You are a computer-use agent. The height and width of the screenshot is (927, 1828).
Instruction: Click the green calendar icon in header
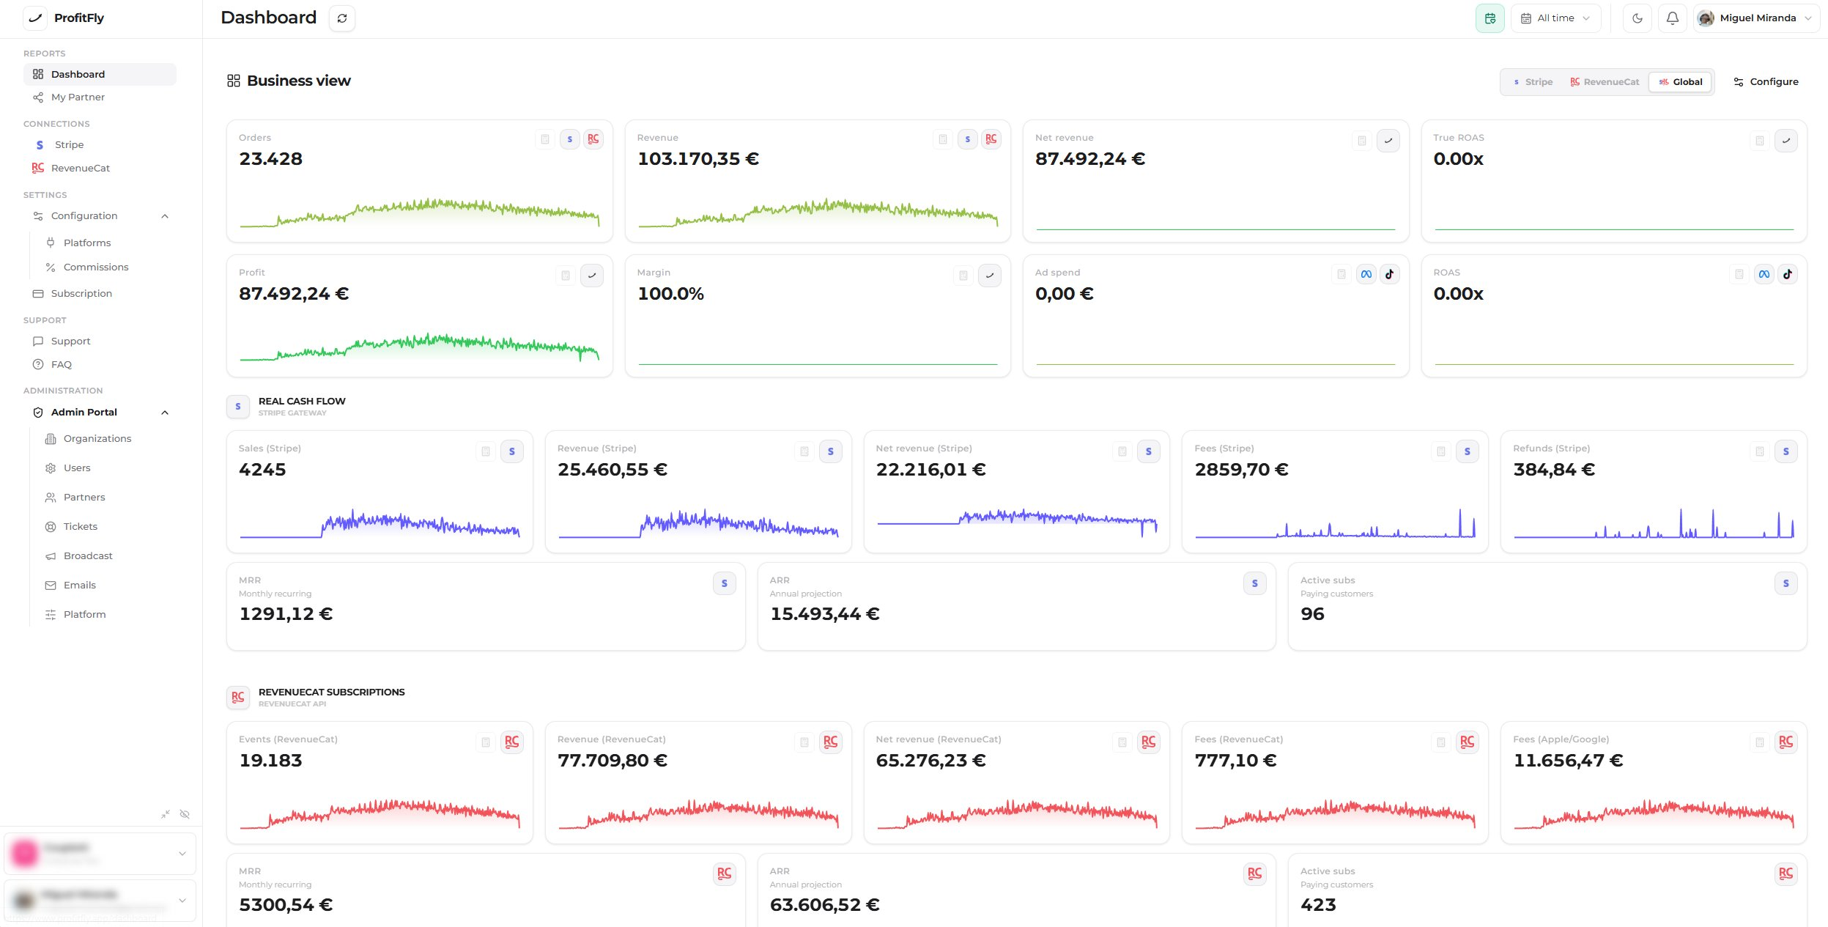click(x=1490, y=18)
